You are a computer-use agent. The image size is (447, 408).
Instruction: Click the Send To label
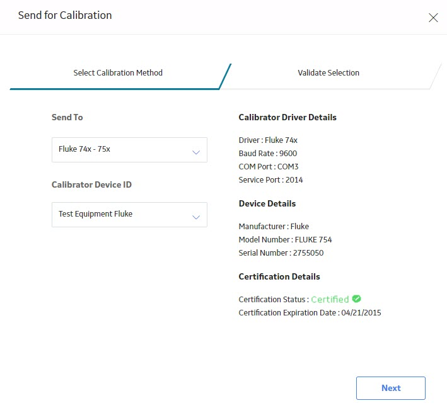[67, 117]
